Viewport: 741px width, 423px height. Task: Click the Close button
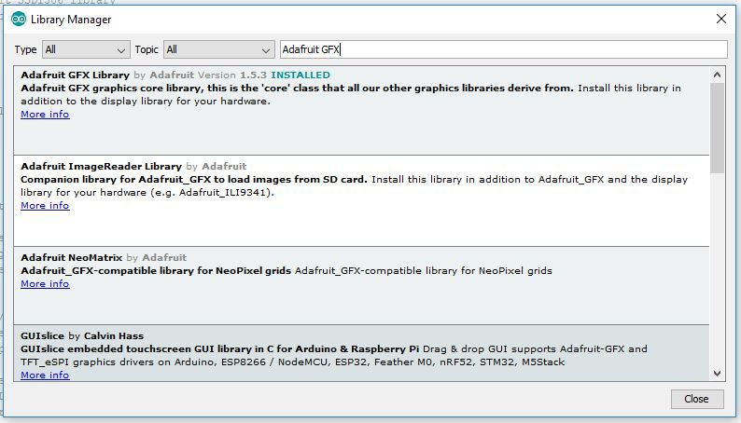[697, 399]
